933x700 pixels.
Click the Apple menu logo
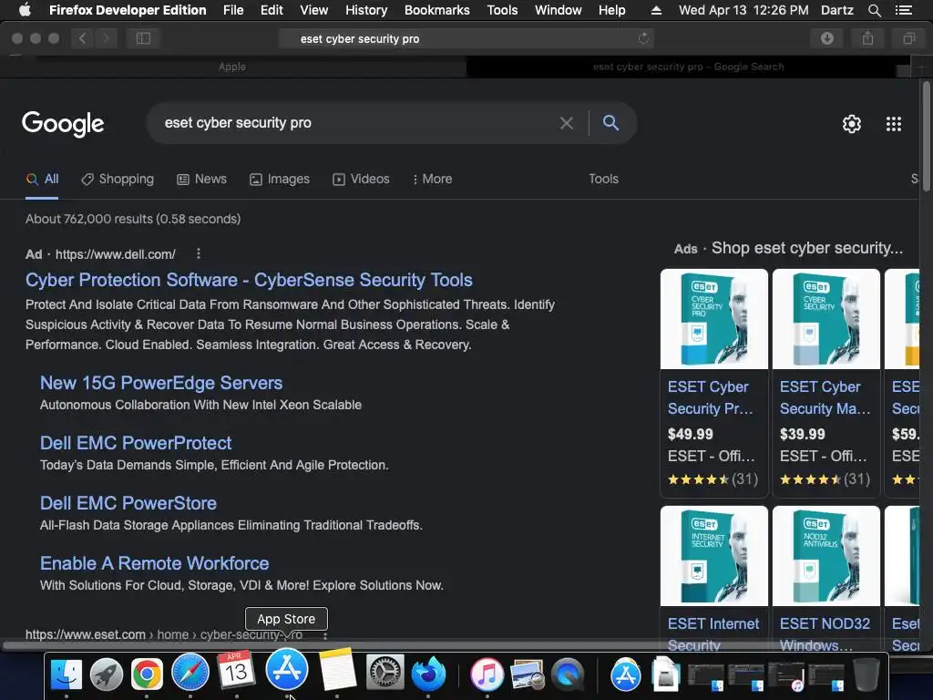pyautogui.click(x=25, y=9)
